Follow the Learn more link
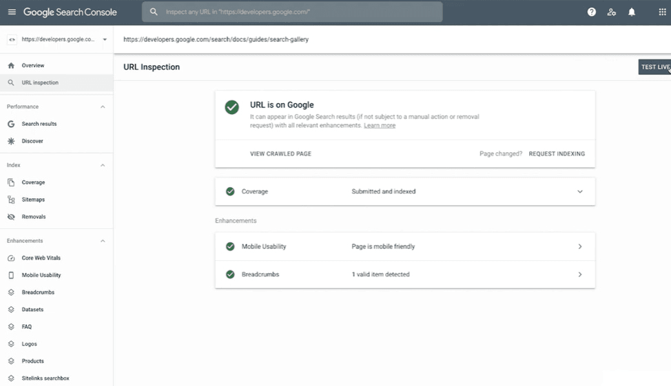 [x=380, y=126]
